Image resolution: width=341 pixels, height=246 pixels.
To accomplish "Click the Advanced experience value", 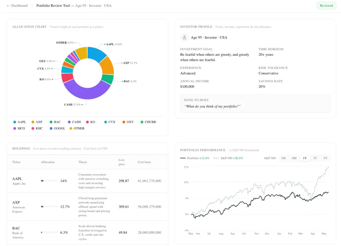I will (x=188, y=73).
